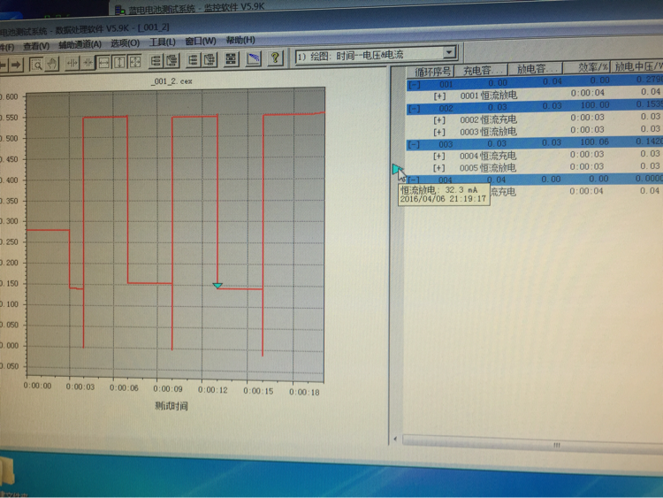Viewport: 663px width, 498px height.
Task: Click the horizontal scrollbar under the data table
Action: tap(533, 443)
